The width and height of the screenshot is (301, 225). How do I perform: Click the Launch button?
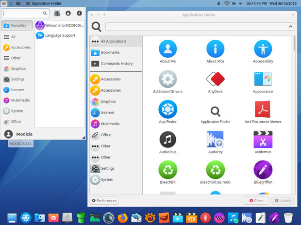283,201
